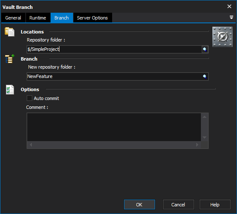Click inside the Comment text area
This screenshot has height=214, width=237.
click(114, 127)
